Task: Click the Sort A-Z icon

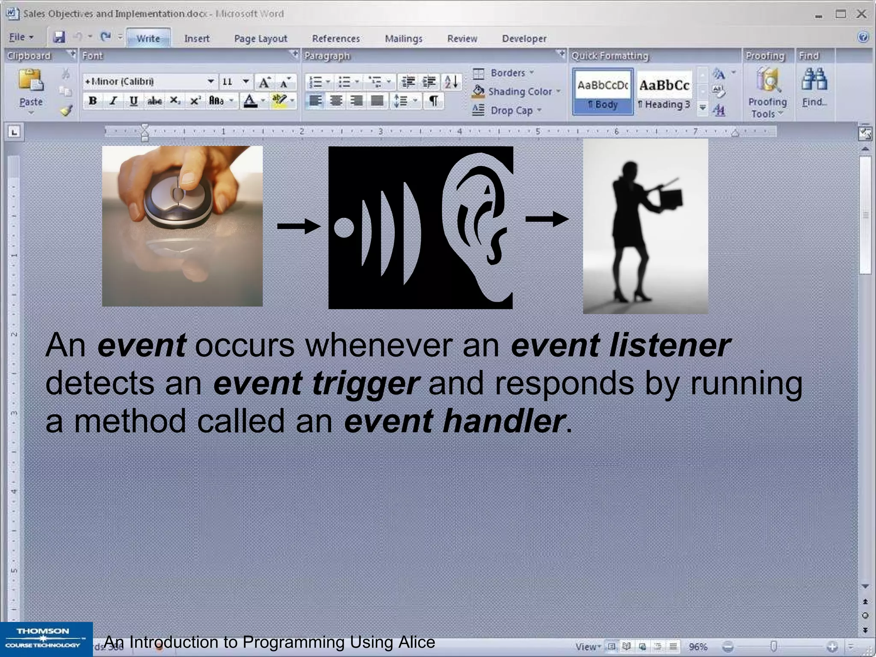Action: [x=451, y=81]
